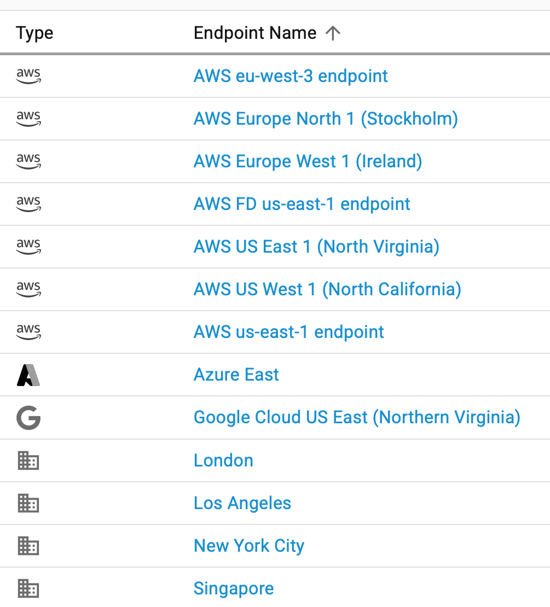This screenshot has width=550, height=607.
Task: Click the AWS icon for Europe North 1 (Stockholm)
Action: tap(28, 119)
